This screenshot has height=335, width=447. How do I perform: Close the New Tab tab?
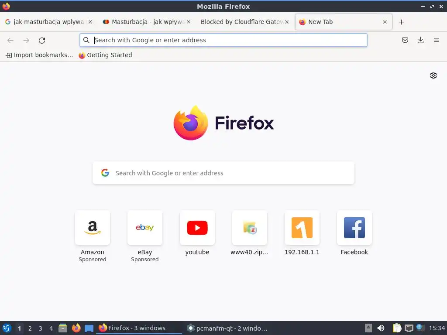[385, 22]
